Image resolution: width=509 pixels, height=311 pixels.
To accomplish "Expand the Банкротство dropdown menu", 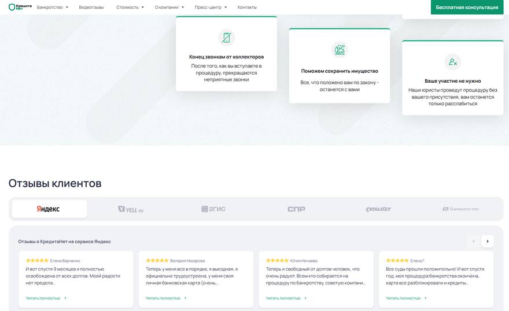I will click(52, 8).
